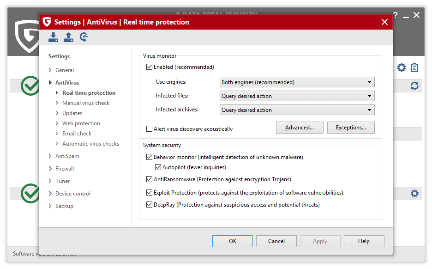This screenshot has width=432, height=269.
Task: Open the clipboard log icon
Action: (414, 68)
